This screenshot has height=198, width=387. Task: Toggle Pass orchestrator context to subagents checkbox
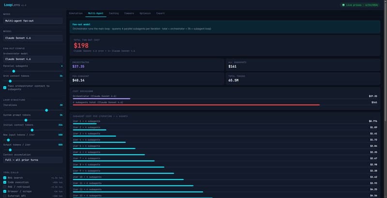coord(5,88)
